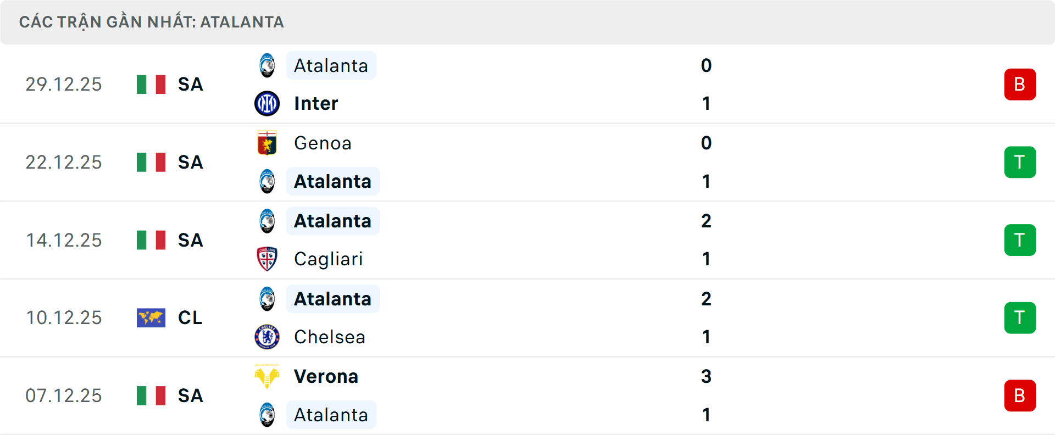1055x435 pixels.
Task: Click the Inter club crest icon
Action: (x=267, y=103)
